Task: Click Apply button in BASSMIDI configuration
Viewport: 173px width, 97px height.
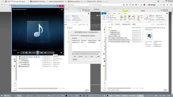Action: coord(98,56)
